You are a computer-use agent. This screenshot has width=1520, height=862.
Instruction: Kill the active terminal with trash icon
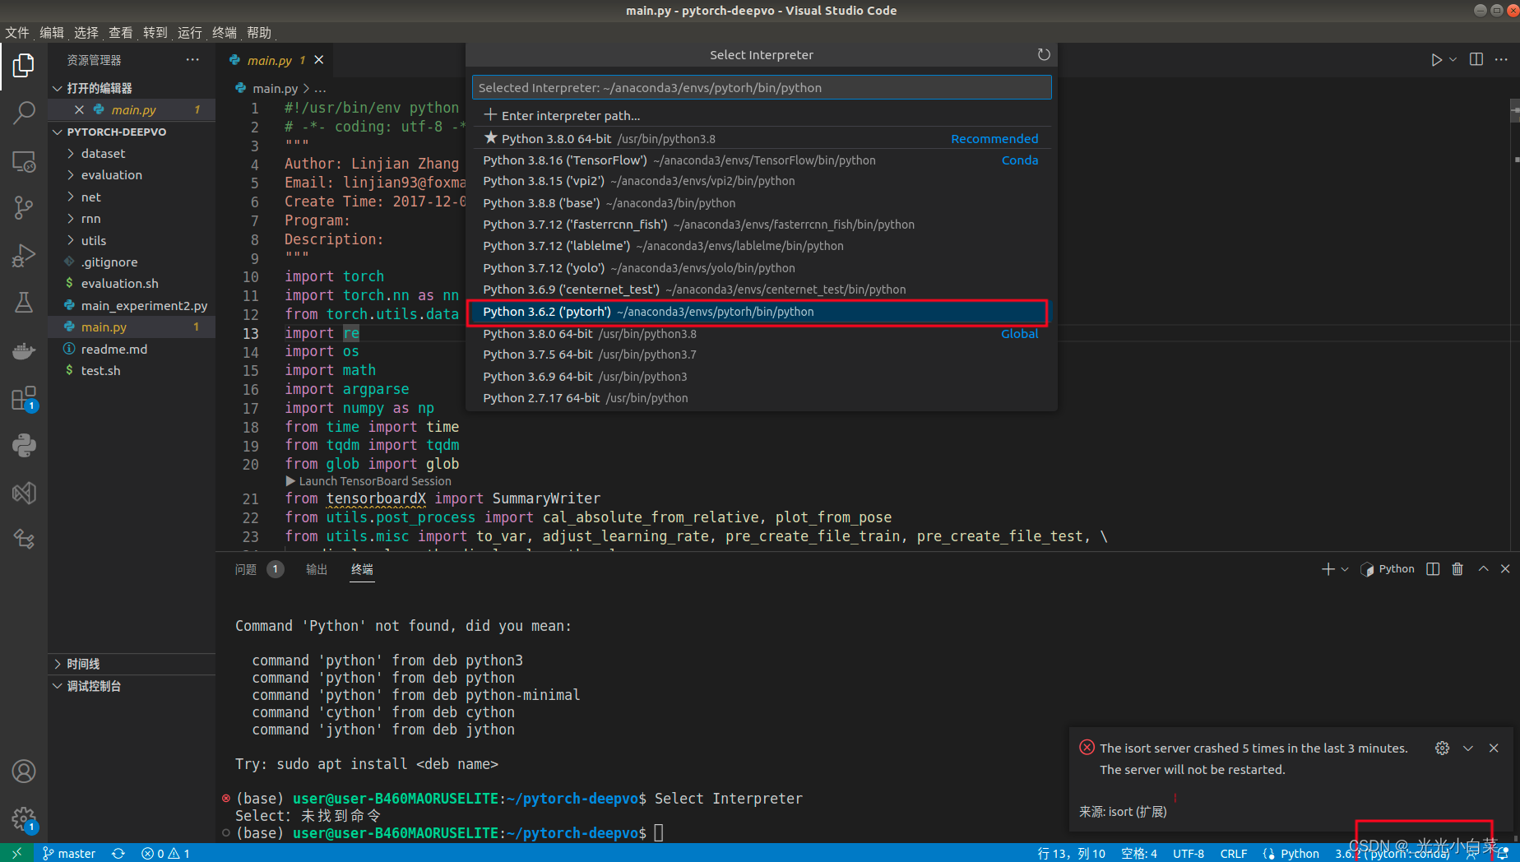1457,568
